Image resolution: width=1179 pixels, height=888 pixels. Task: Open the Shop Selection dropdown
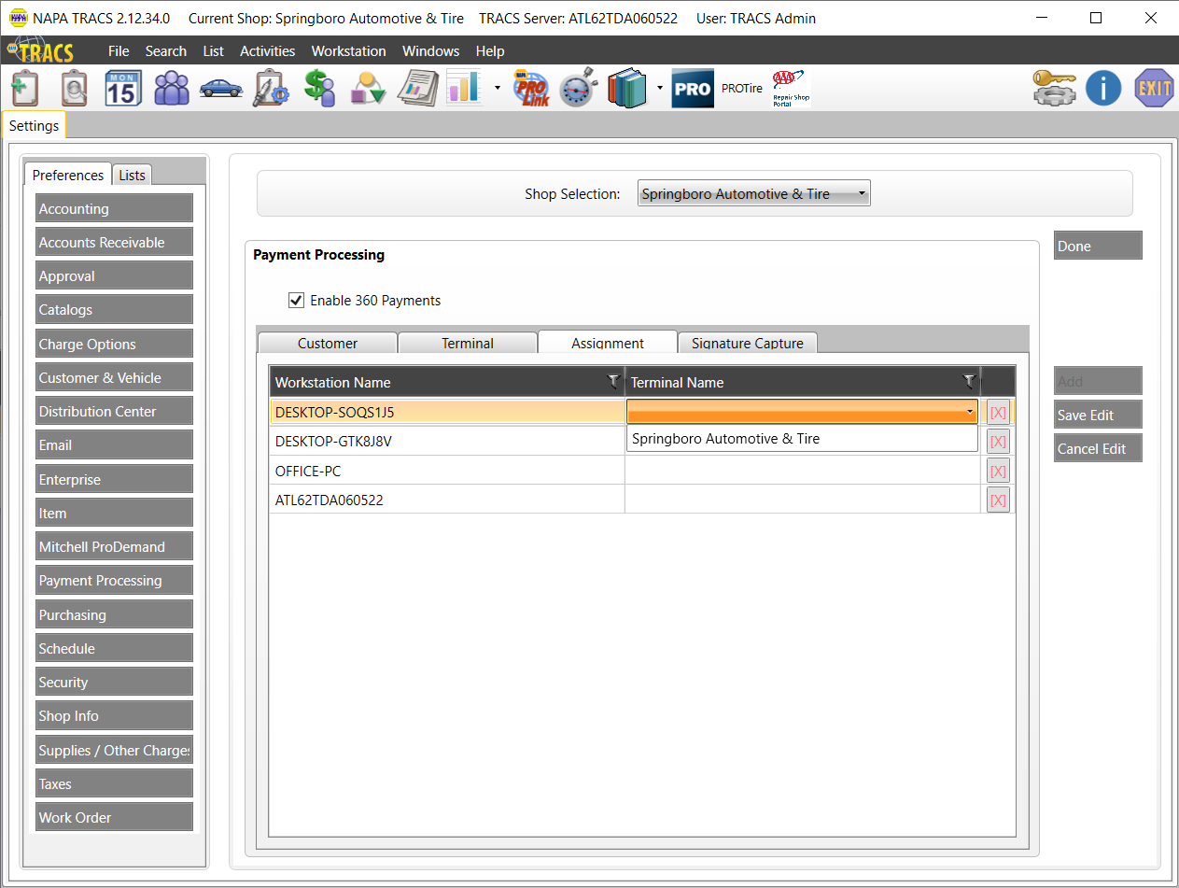754,194
